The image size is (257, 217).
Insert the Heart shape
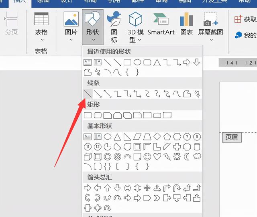[x=157, y=157]
